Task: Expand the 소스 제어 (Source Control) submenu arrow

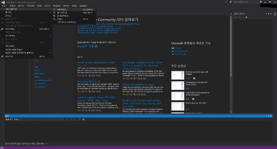Action: tap(50, 36)
